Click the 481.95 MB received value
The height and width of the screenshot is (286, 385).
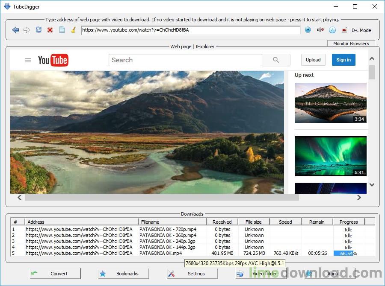[x=222, y=253]
